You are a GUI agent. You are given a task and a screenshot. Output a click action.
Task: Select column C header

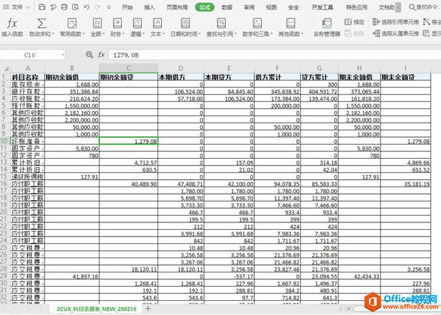click(x=129, y=68)
